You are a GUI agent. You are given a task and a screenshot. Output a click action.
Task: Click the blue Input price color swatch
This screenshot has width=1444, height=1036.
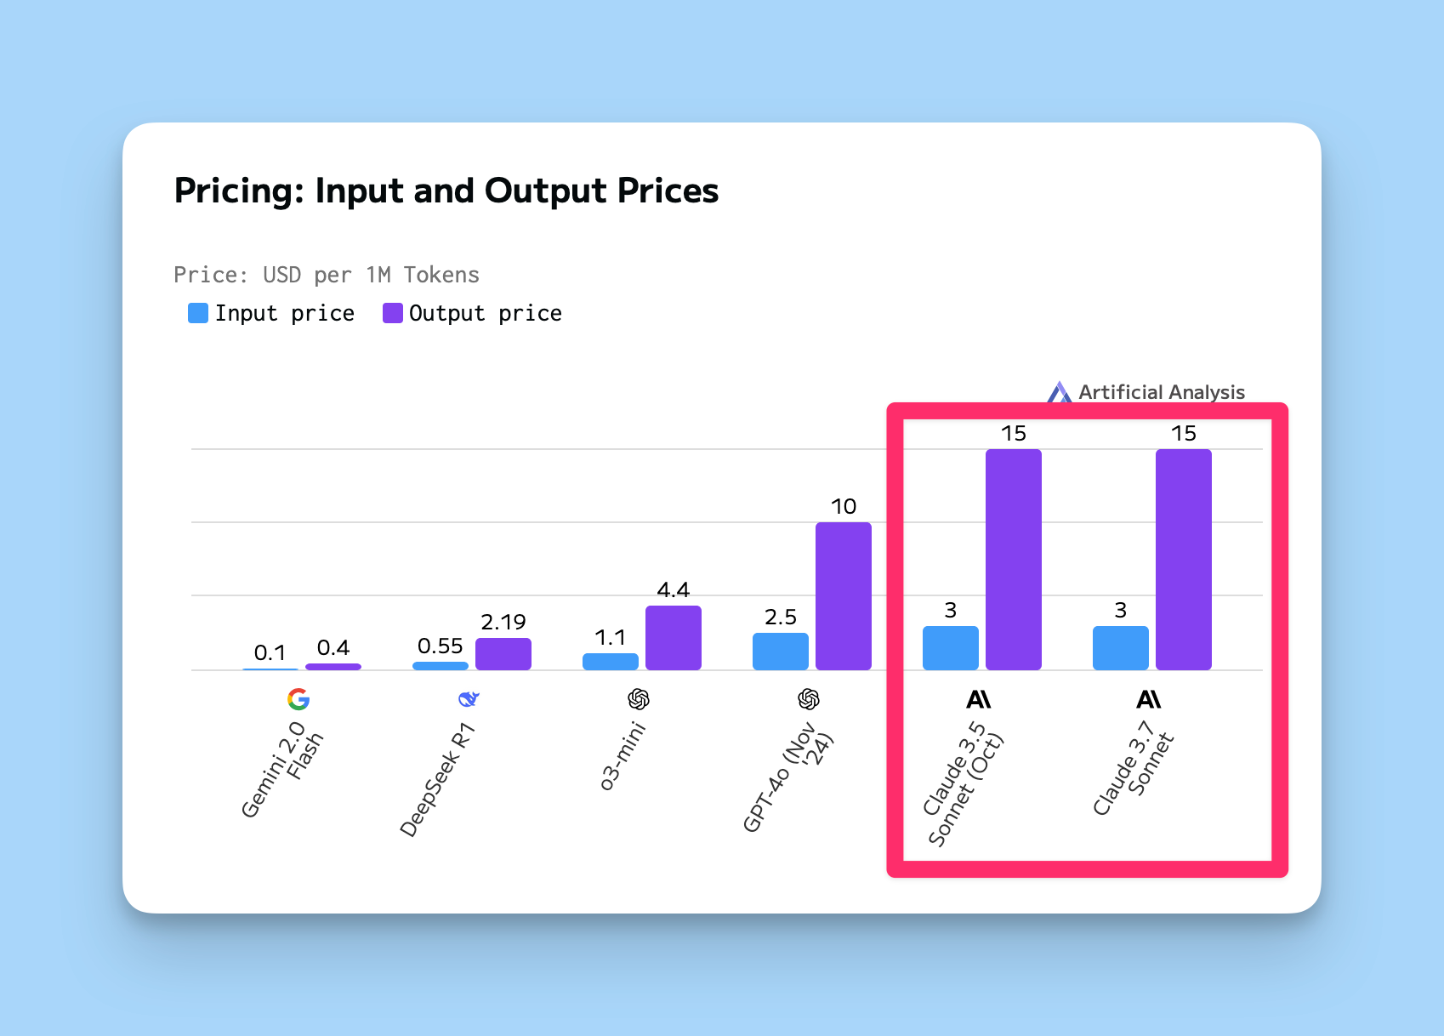(198, 313)
